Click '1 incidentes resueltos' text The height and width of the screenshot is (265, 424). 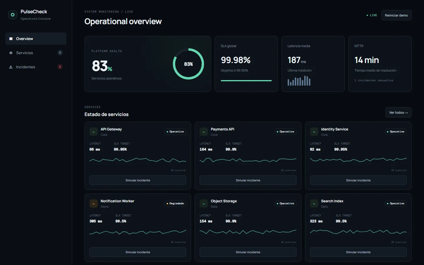coord(374,80)
